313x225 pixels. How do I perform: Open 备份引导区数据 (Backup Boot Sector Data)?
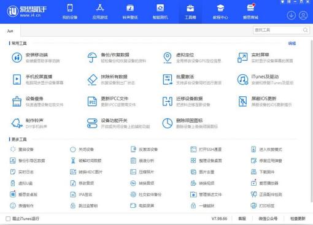28,161
